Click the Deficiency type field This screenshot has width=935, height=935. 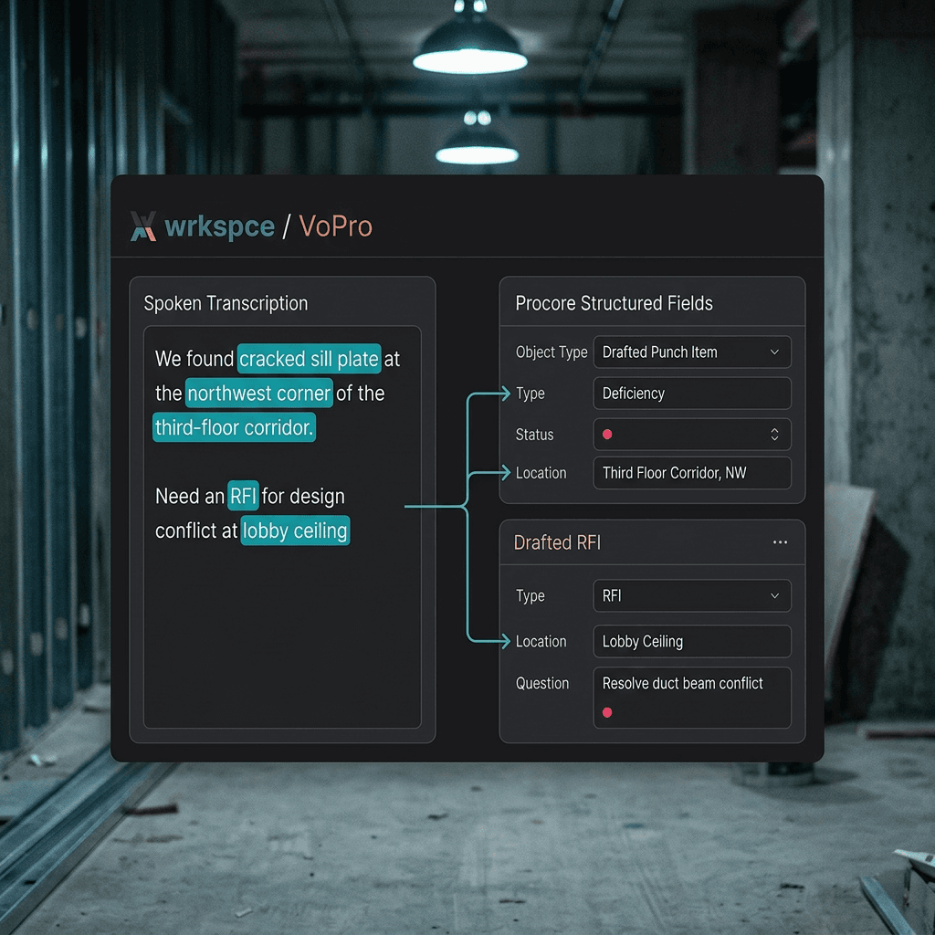tap(692, 393)
